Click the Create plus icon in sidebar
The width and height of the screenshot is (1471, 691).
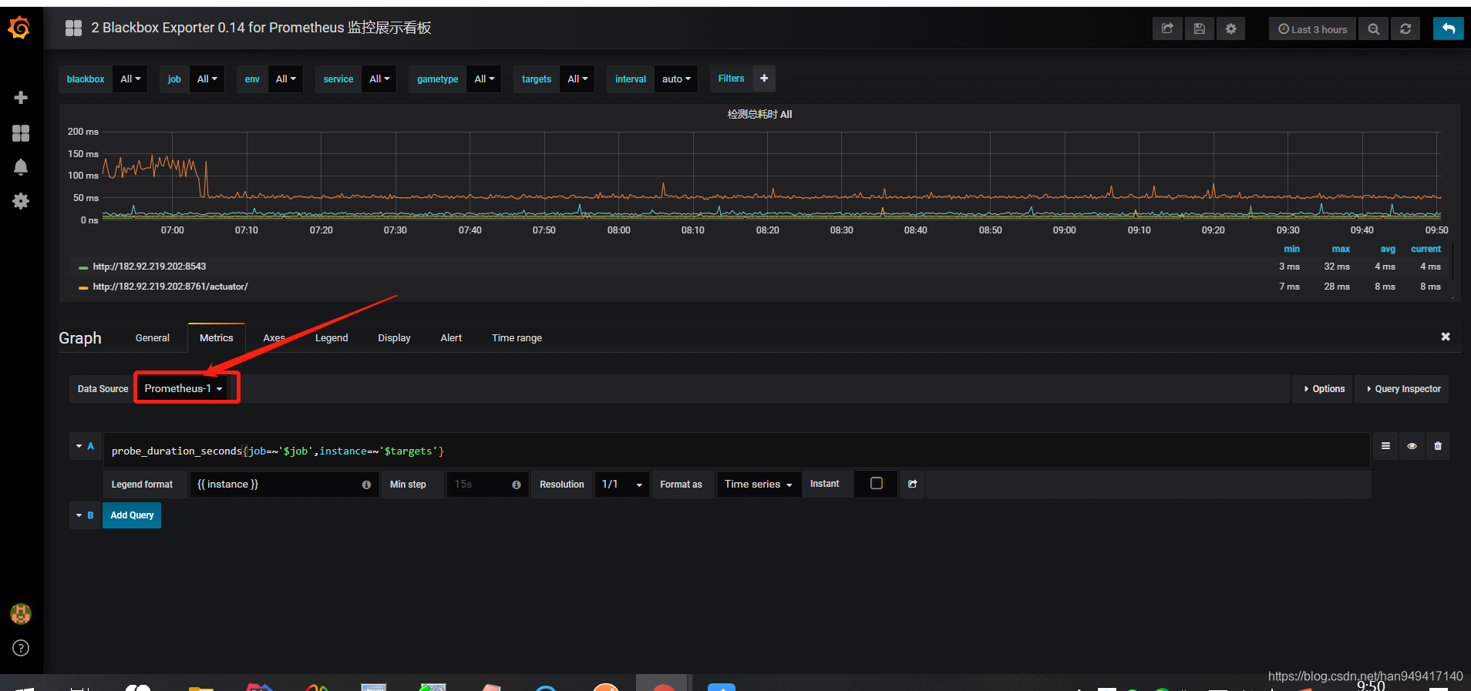coord(21,98)
